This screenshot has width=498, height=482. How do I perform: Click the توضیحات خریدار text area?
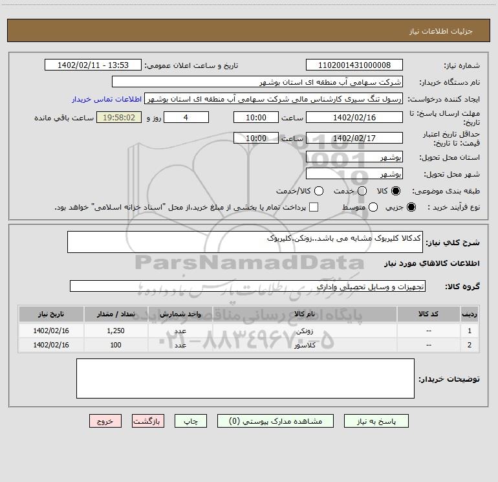click(x=245, y=378)
